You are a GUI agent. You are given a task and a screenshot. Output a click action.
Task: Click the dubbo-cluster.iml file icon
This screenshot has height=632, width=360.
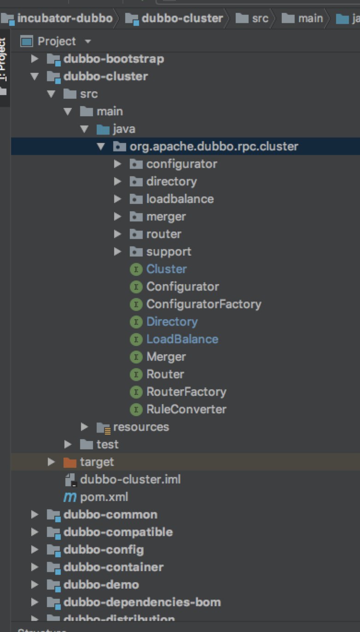pyautogui.click(x=70, y=480)
